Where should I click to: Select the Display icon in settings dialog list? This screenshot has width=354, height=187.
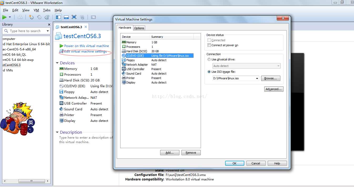click(124, 82)
